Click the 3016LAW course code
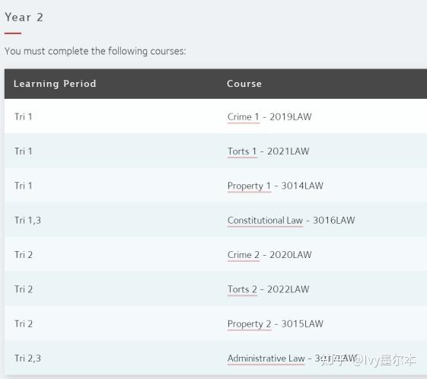Image resolution: width=427 pixels, height=379 pixels. (x=333, y=220)
